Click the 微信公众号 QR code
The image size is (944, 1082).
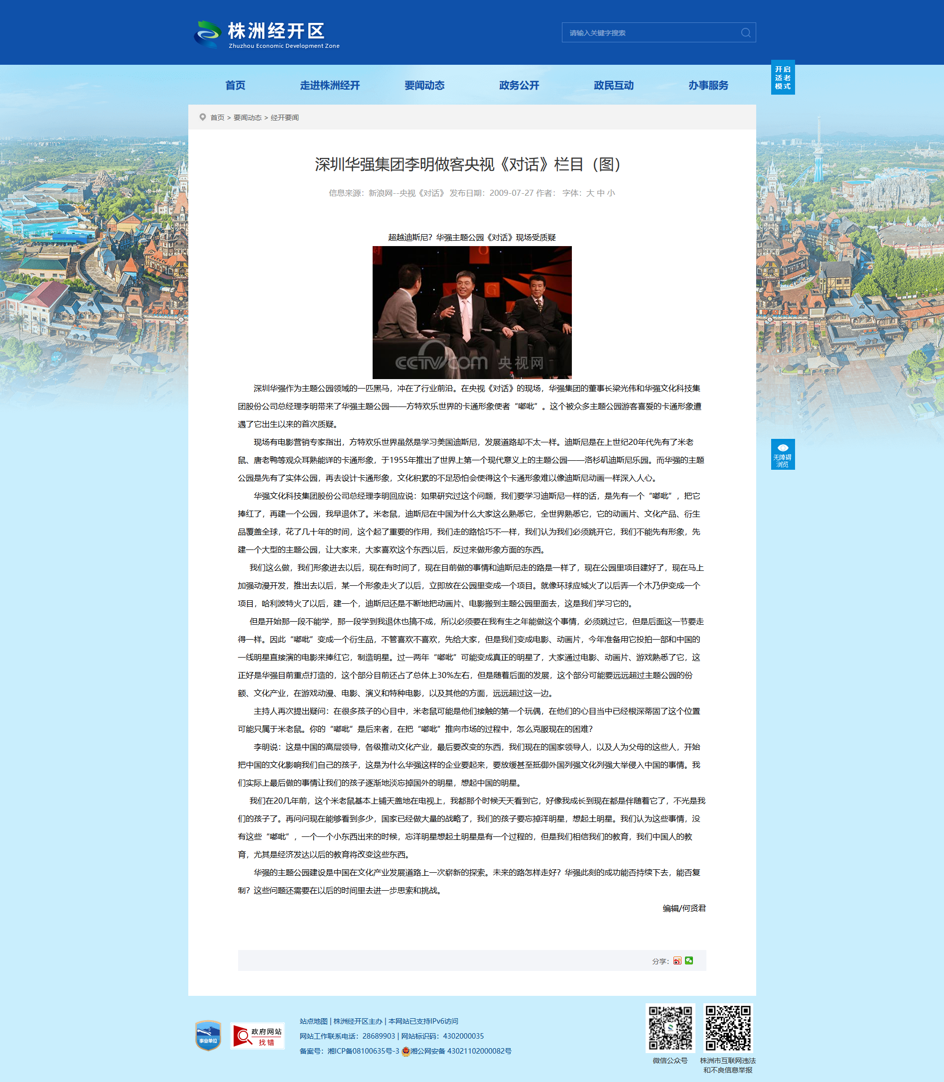(x=670, y=1028)
